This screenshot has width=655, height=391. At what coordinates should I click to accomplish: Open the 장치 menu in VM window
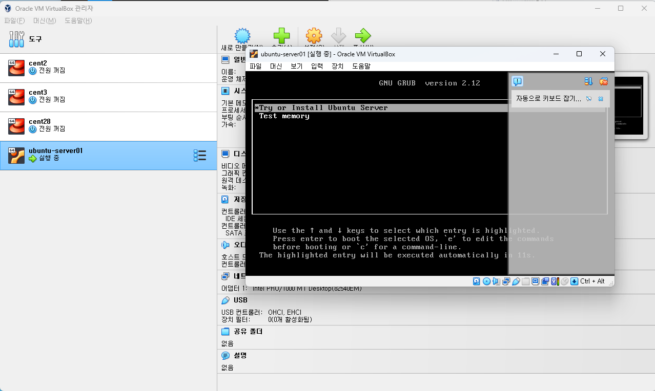(338, 66)
